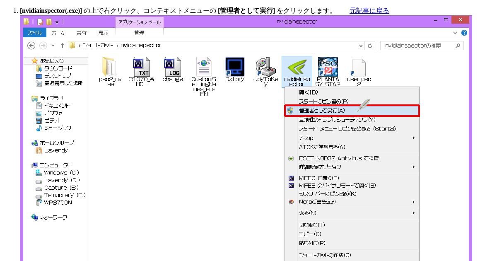Open ビデオ library
Image resolution: width=497 pixels, height=261 pixels.
coord(52,121)
